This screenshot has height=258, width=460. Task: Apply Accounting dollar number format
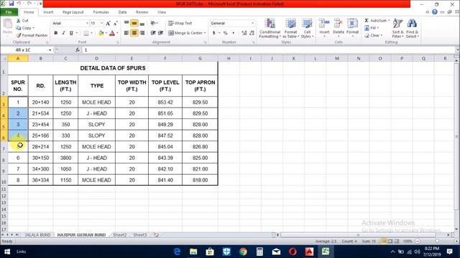[x=214, y=33]
